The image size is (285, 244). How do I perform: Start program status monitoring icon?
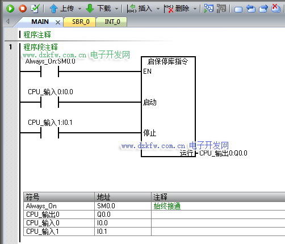tap(209, 9)
